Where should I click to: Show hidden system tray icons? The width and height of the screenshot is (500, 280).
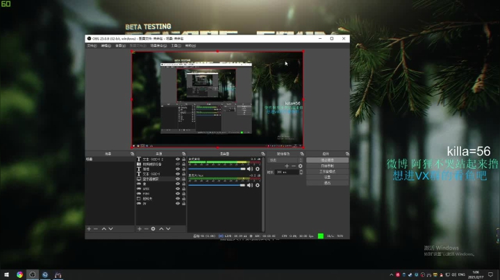[391, 274]
